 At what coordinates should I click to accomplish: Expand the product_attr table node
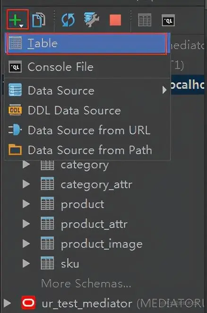(x=26, y=224)
